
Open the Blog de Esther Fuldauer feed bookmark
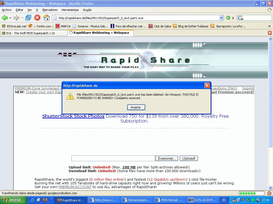[x=191, y=26]
